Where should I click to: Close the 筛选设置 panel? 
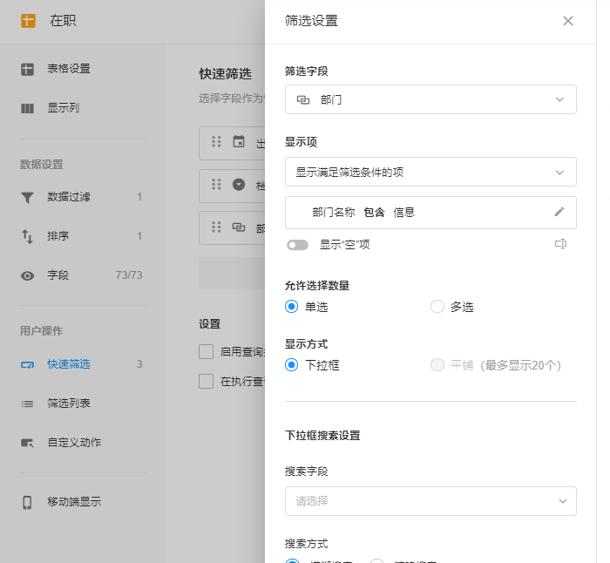(568, 21)
